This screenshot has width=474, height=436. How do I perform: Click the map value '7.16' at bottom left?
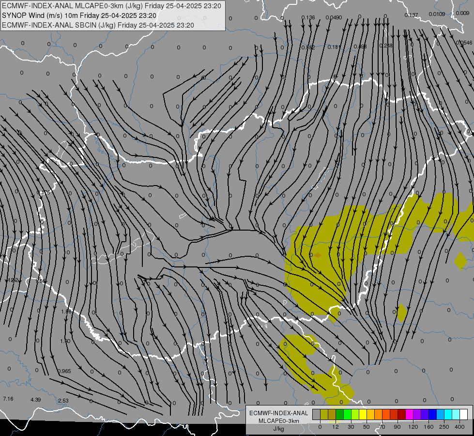(x=8, y=399)
